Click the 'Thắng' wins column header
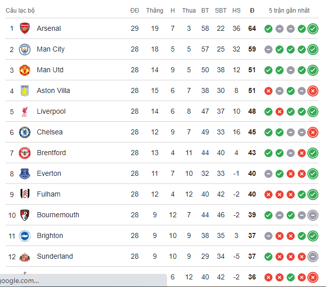The image size is (326, 287). pyautogui.click(x=154, y=11)
